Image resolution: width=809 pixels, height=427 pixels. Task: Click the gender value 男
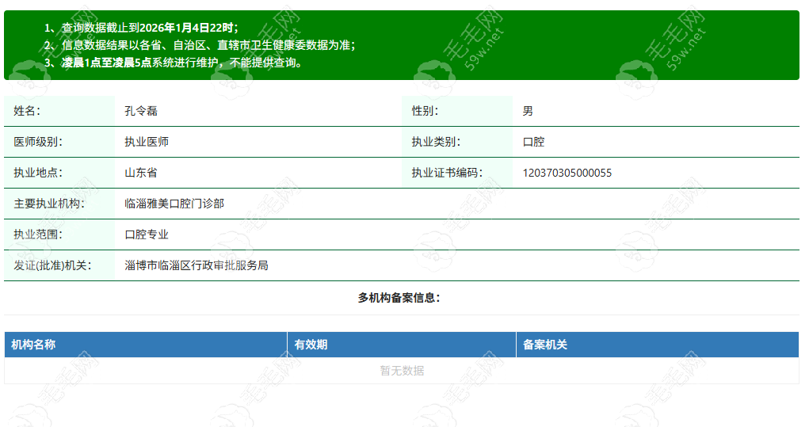[528, 111]
